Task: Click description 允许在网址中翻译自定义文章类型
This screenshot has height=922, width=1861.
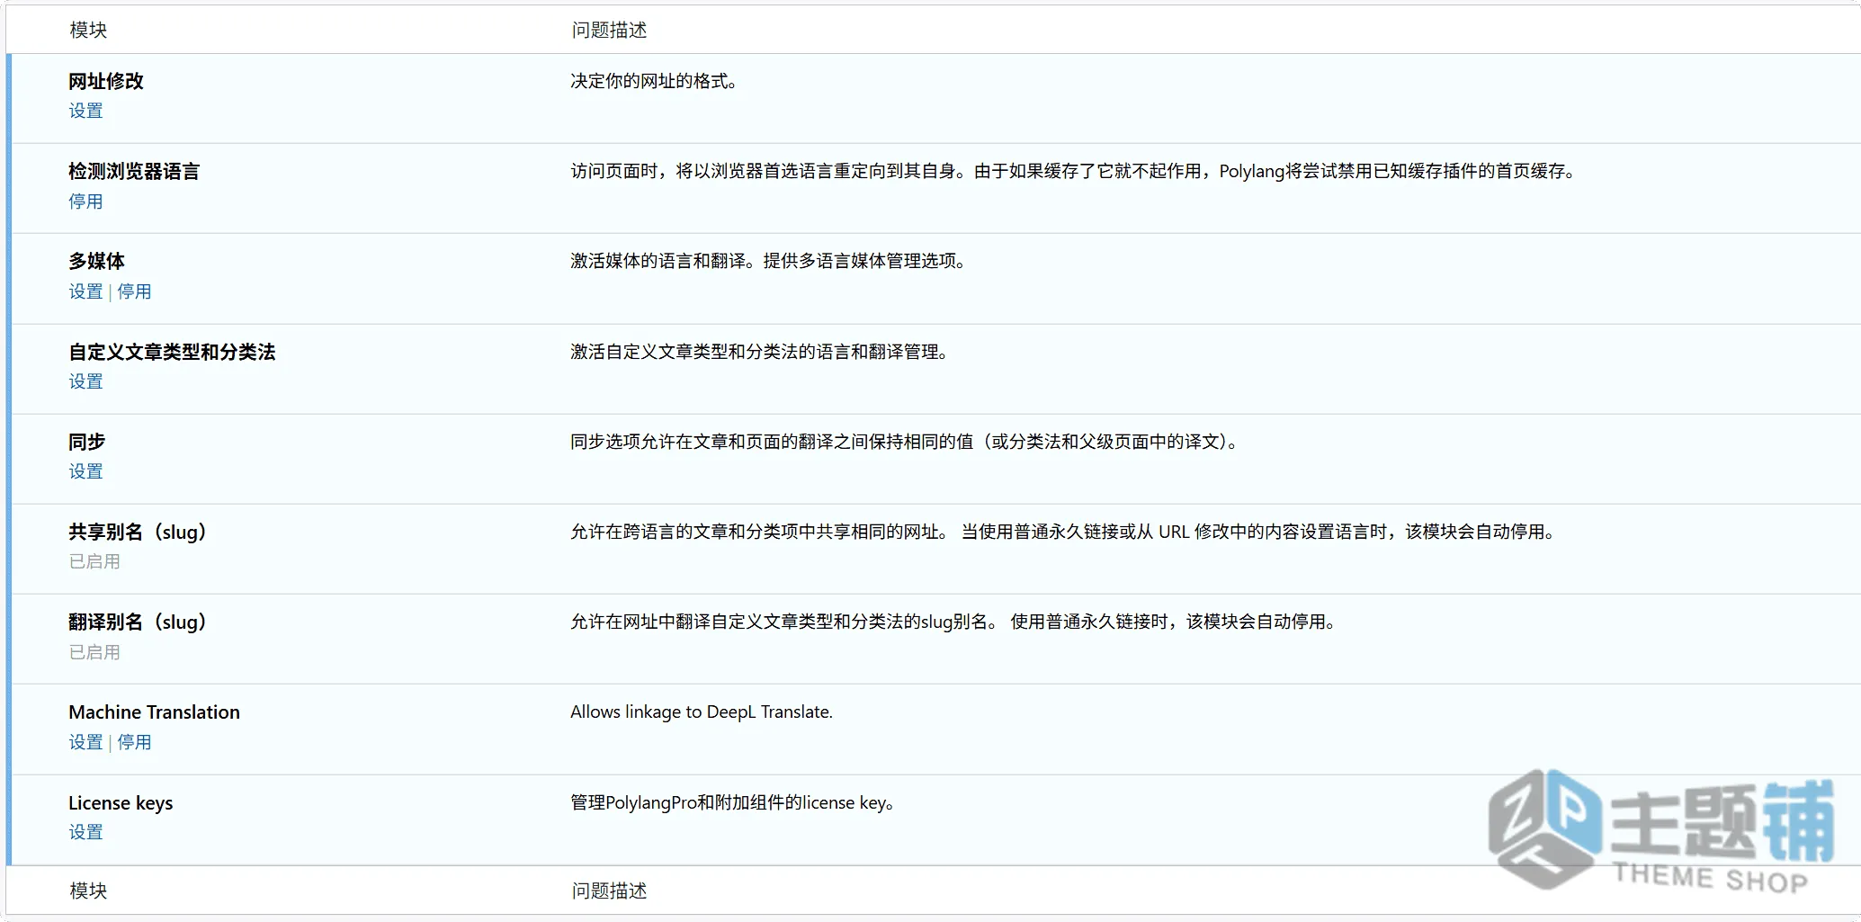Action: pos(953,622)
